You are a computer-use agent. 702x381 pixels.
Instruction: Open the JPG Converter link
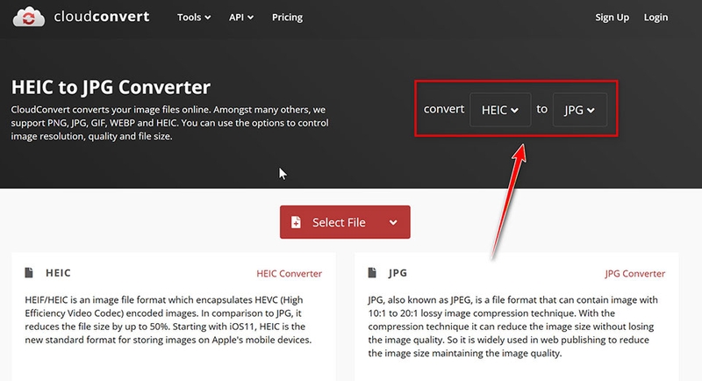pyautogui.click(x=634, y=274)
